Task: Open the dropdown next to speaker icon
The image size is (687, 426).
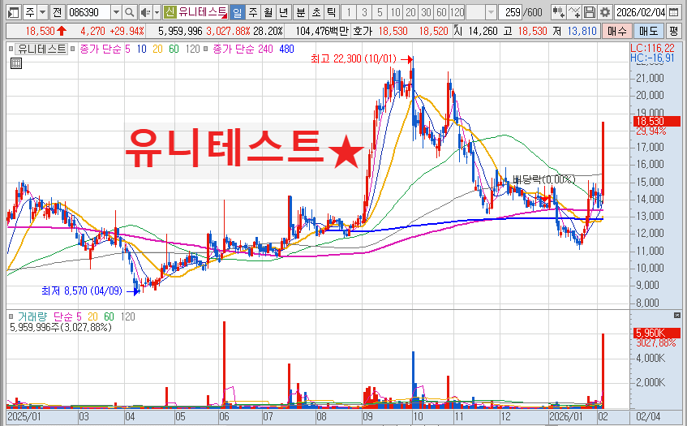Action: (157, 12)
